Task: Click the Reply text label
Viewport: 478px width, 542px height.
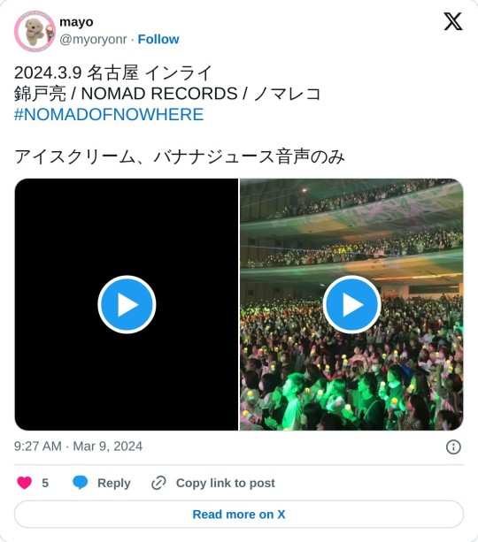Action: click(114, 483)
